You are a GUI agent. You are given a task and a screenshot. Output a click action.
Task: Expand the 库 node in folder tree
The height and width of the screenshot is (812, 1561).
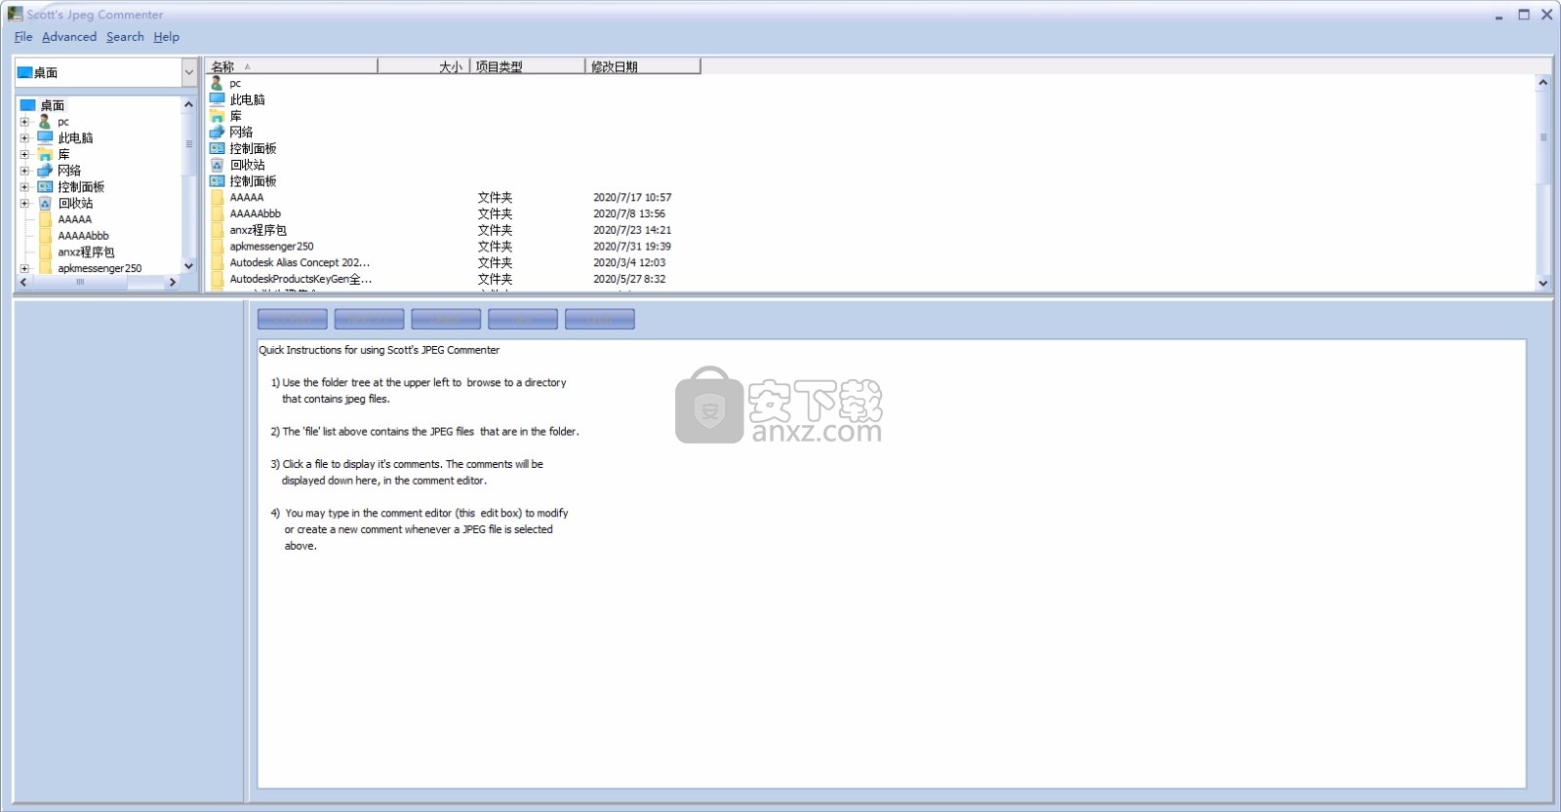coord(24,154)
